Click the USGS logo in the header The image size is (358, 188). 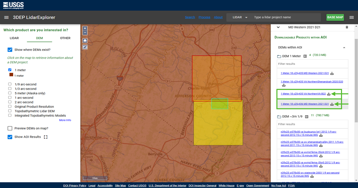[13, 5]
